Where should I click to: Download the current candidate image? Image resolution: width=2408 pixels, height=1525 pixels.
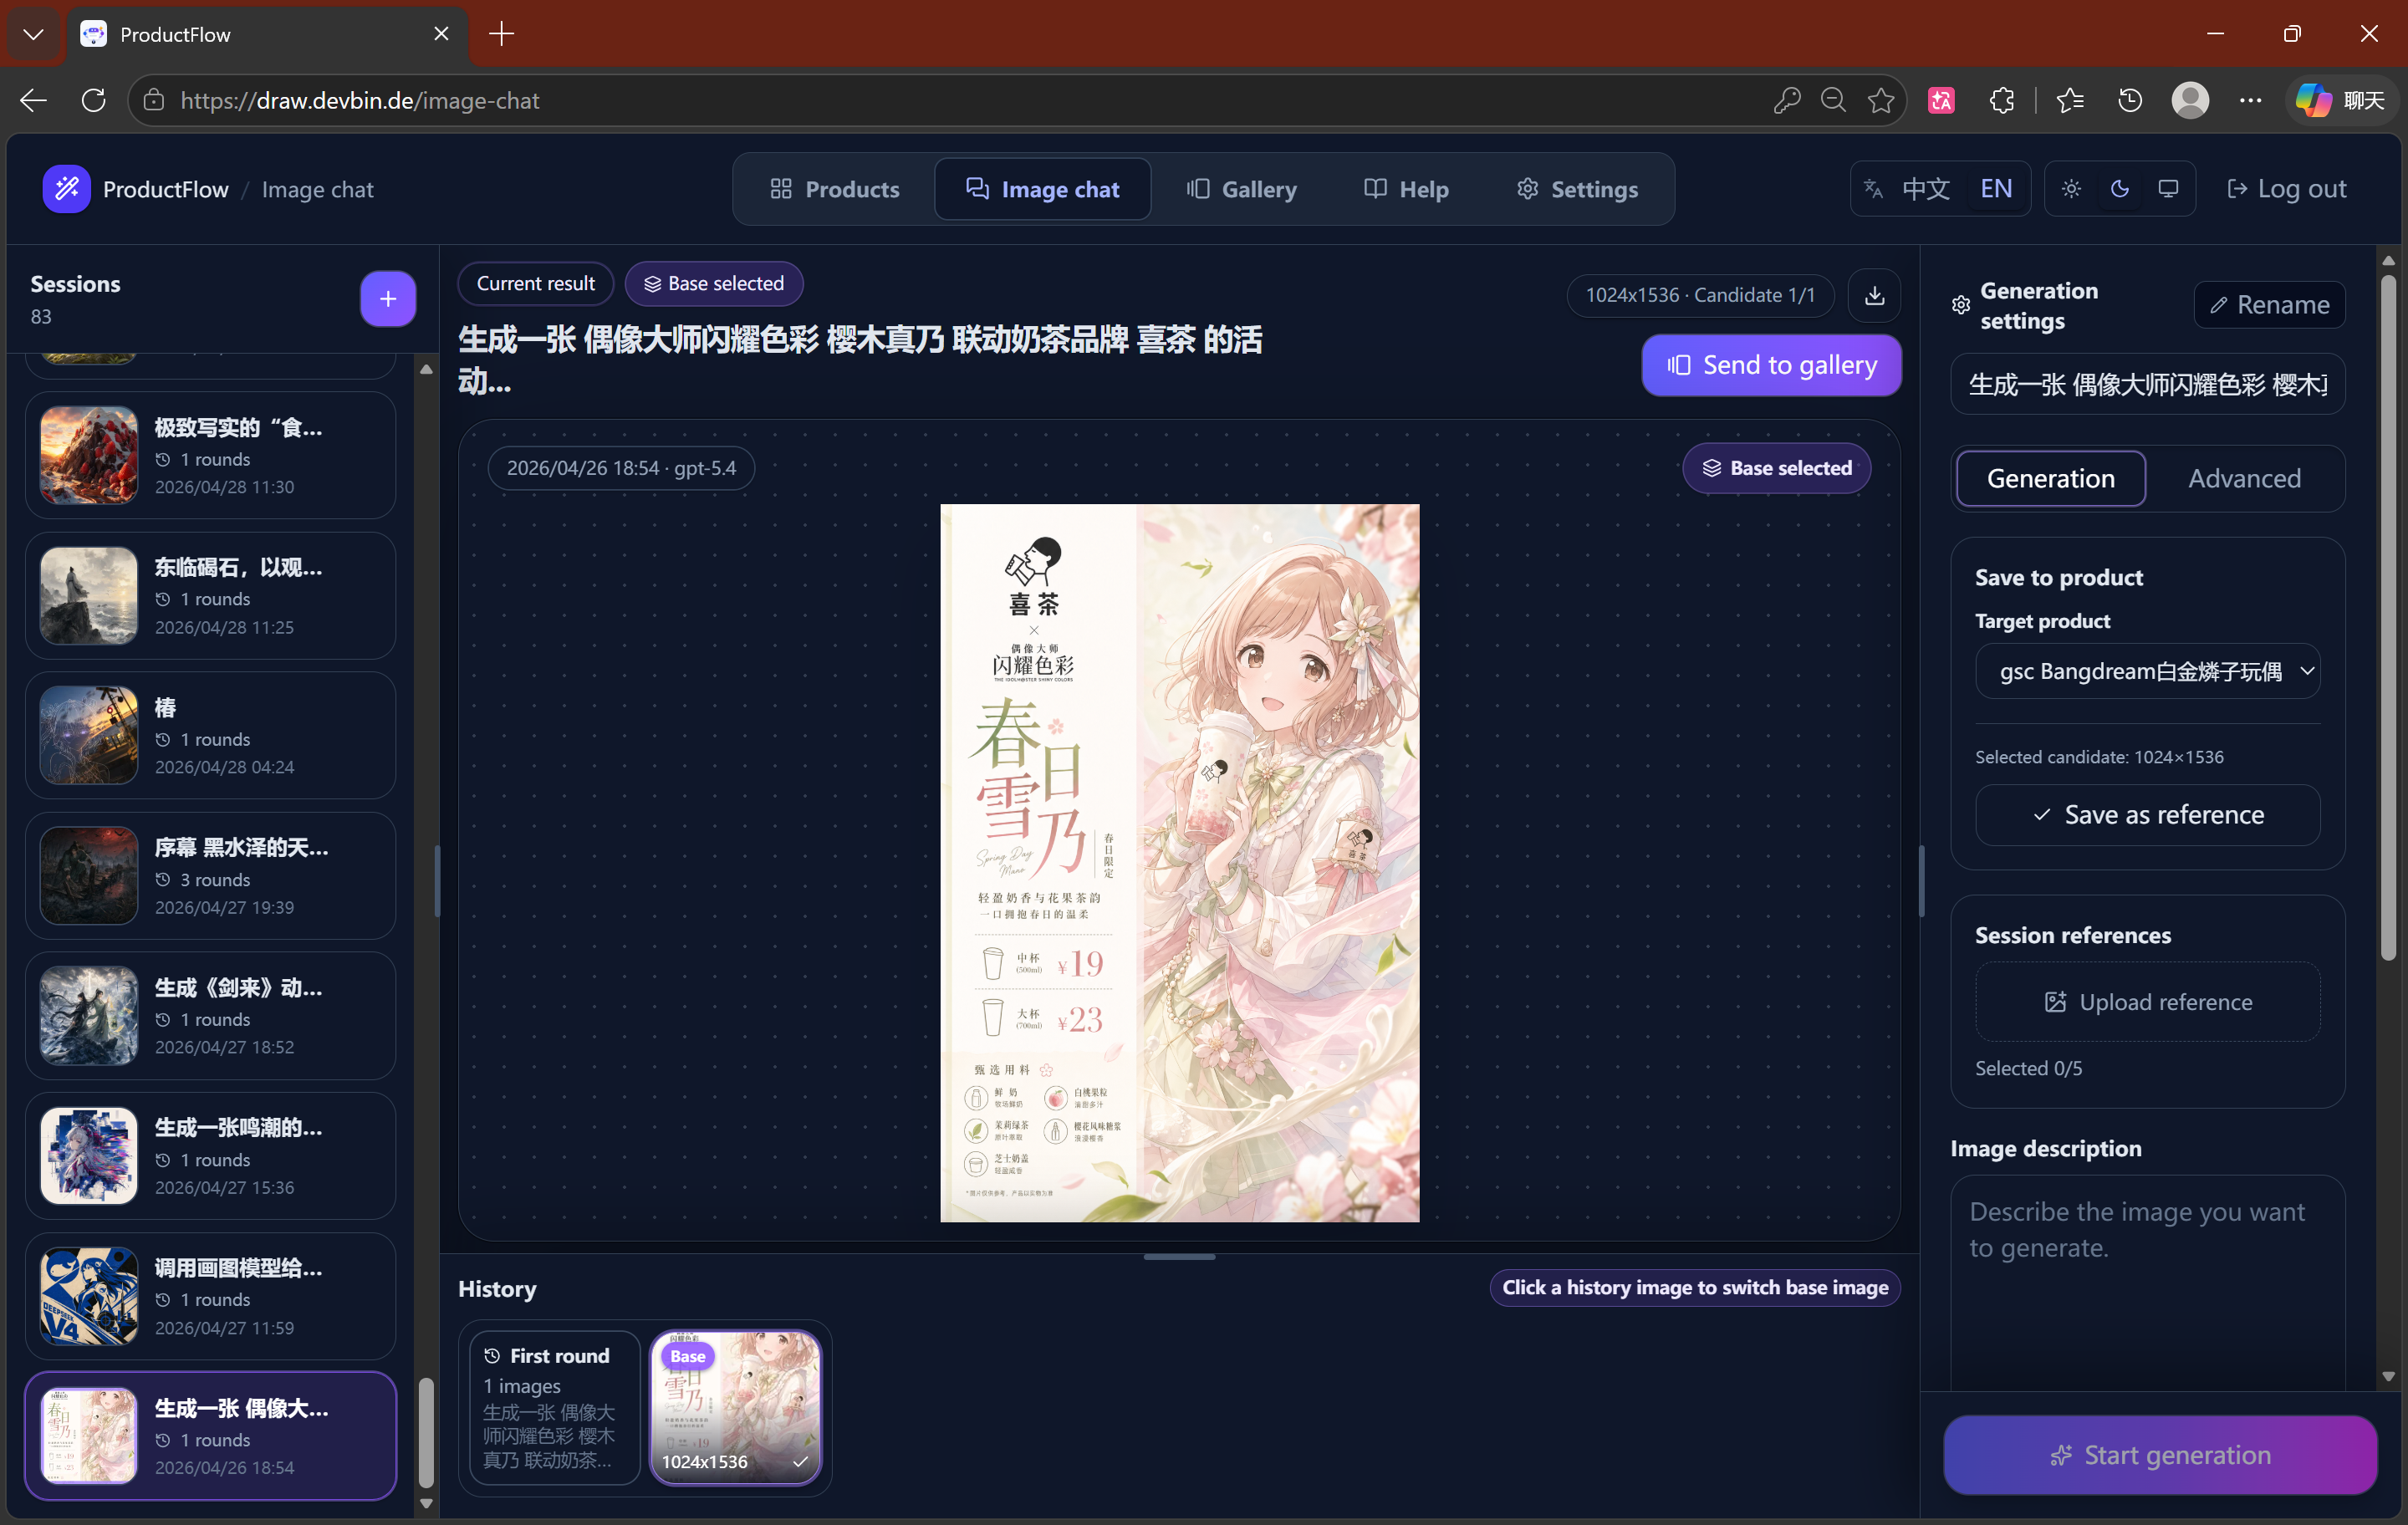click(1874, 295)
